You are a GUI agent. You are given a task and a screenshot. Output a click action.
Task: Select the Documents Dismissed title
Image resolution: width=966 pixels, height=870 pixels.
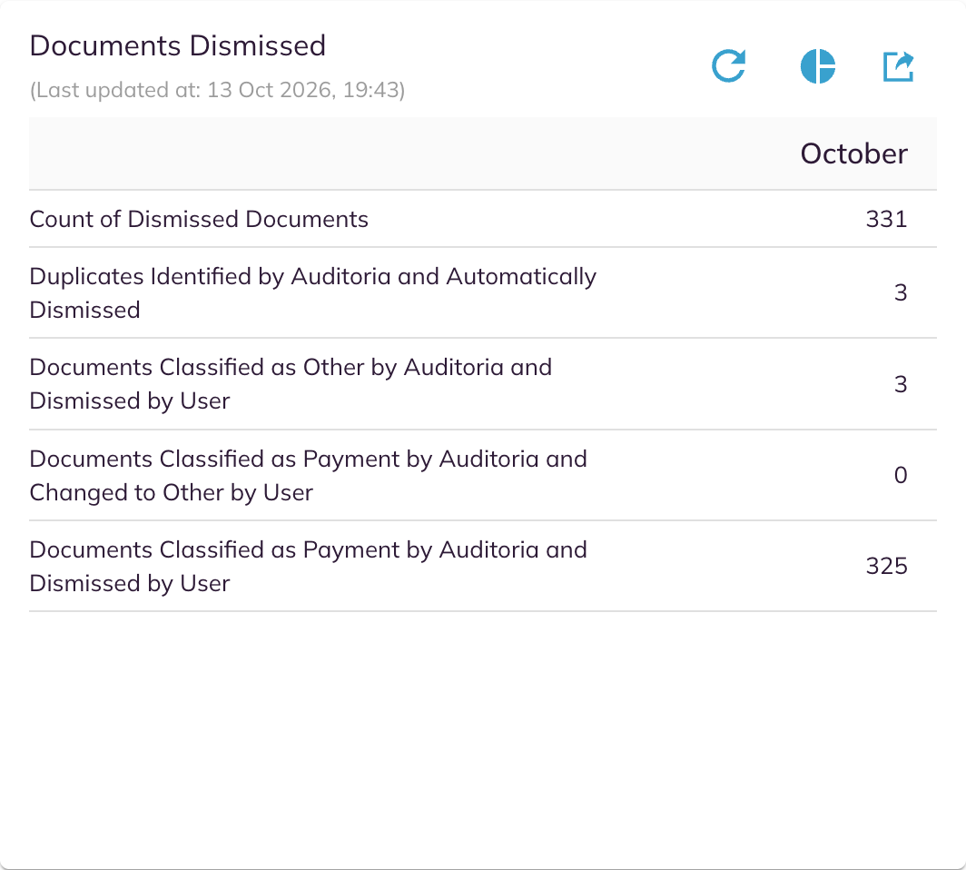(177, 45)
